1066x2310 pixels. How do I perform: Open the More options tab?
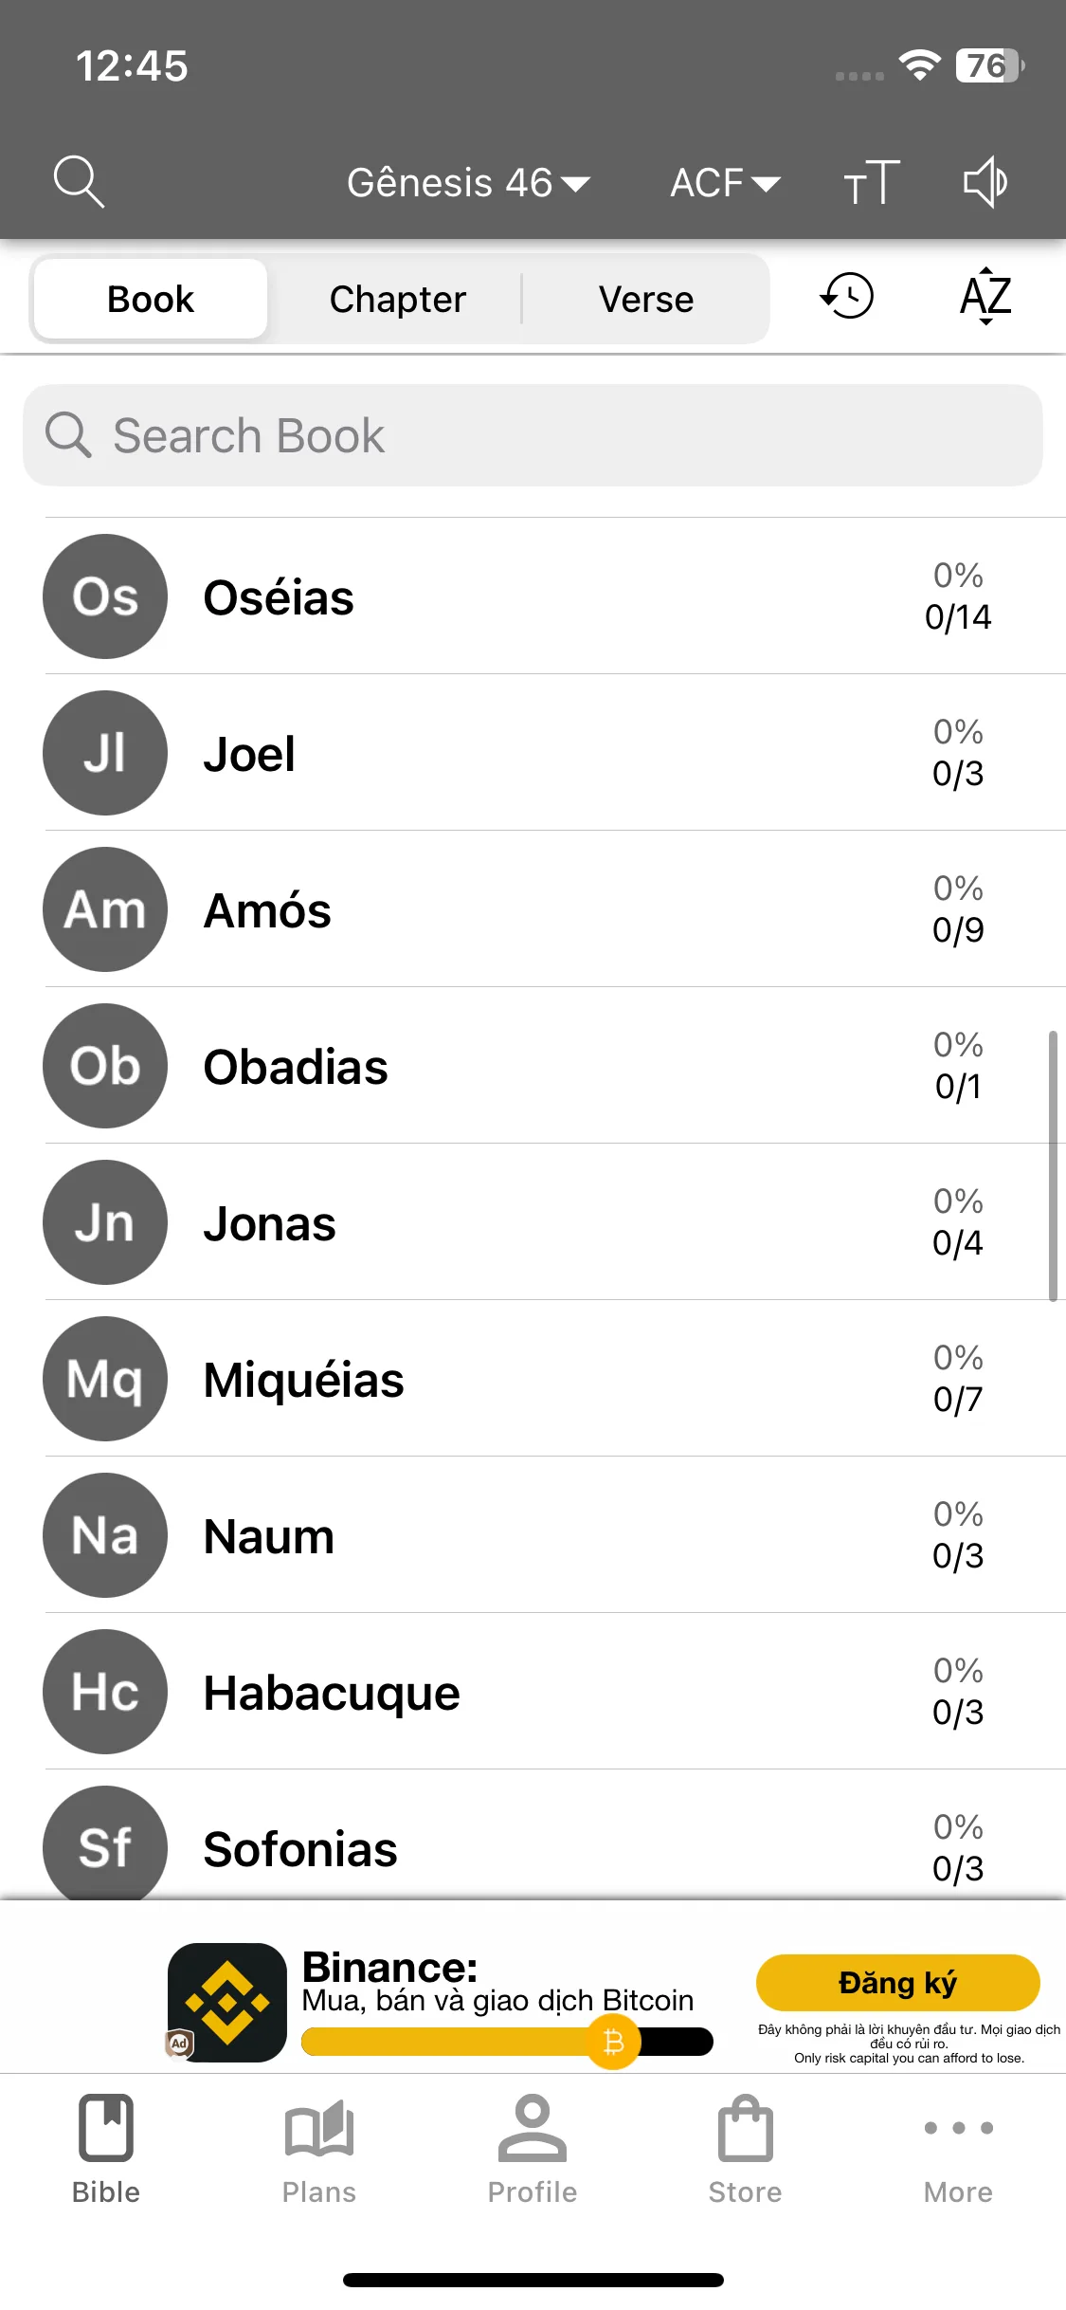[959, 2150]
